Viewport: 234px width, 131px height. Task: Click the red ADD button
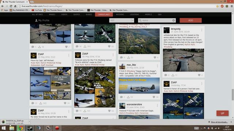point(190,20)
